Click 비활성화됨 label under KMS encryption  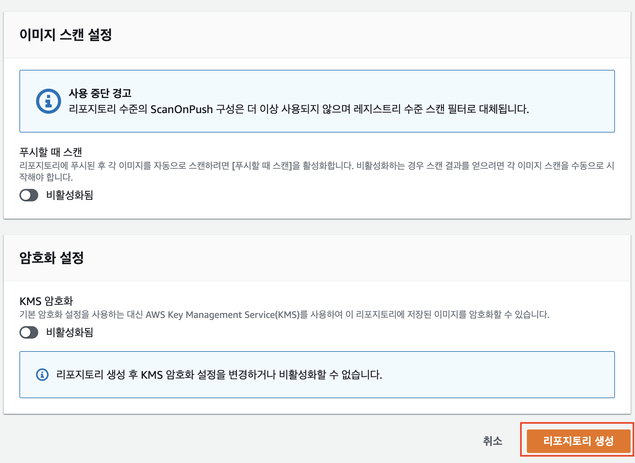(x=70, y=332)
